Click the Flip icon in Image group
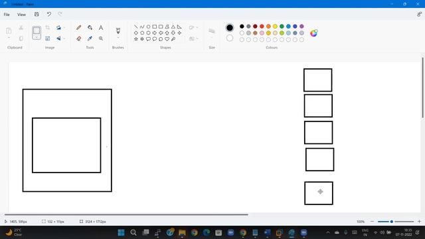The image size is (425, 239). [58, 39]
